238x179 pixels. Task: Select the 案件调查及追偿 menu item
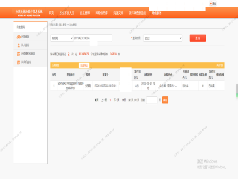138,13
